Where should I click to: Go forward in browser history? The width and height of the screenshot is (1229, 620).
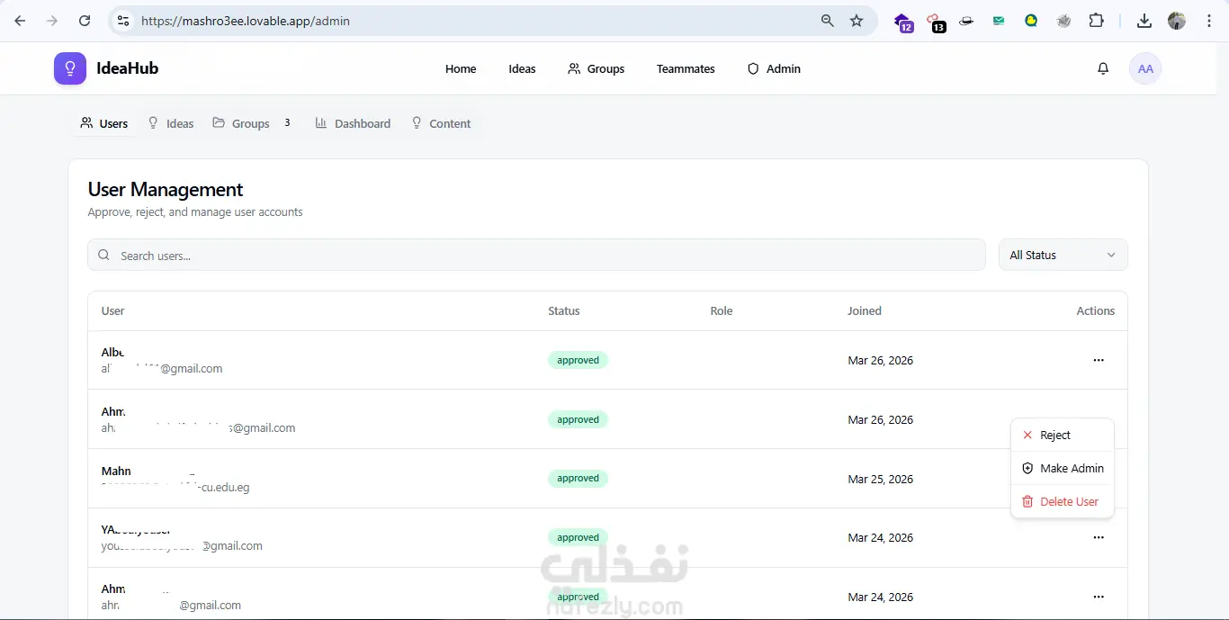(x=52, y=21)
